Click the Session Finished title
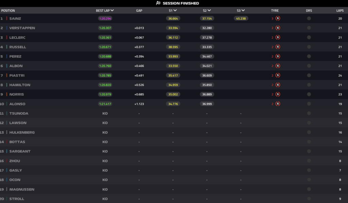 (x=181, y=3)
